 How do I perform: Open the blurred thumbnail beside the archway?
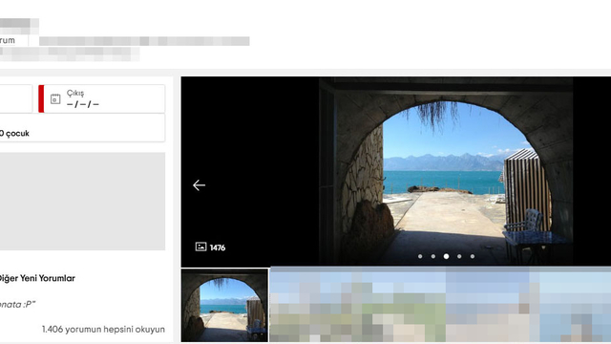coord(440,304)
